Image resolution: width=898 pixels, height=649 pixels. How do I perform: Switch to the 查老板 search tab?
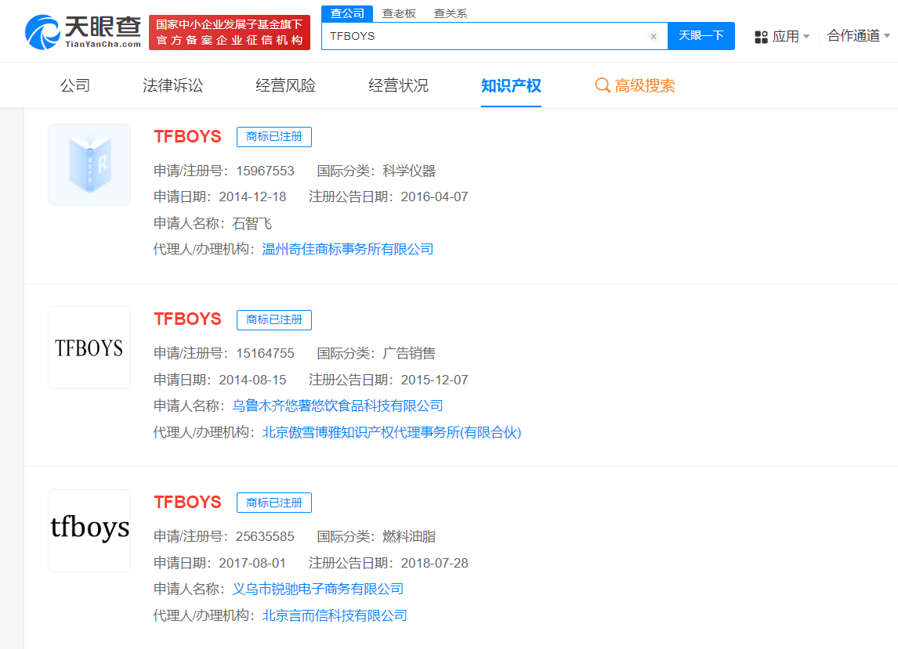point(399,13)
